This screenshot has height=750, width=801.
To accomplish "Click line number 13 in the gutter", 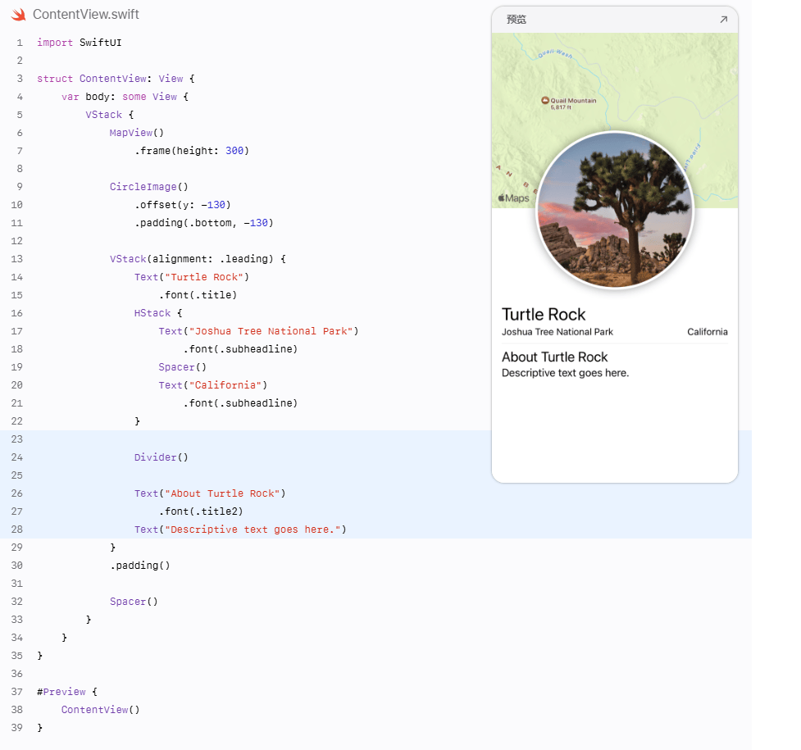I will 17,259.
